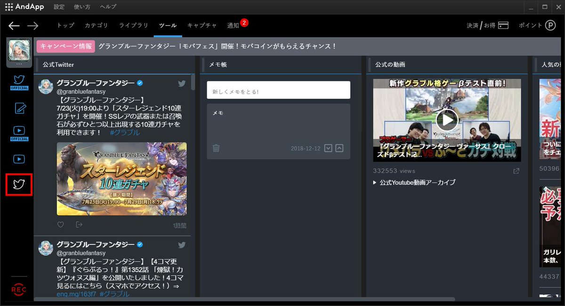This screenshot has height=306, width=565.
Task: Open the 使い方 menu
Action: pyautogui.click(x=82, y=7)
